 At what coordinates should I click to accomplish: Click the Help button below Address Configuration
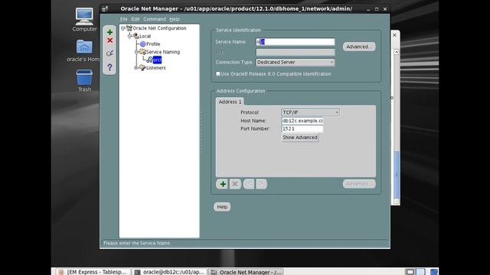point(222,207)
